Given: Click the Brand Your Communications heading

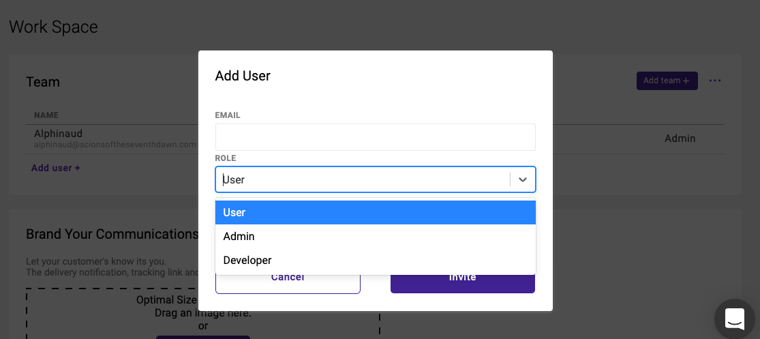Looking at the screenshot, I should pos(112,234).
